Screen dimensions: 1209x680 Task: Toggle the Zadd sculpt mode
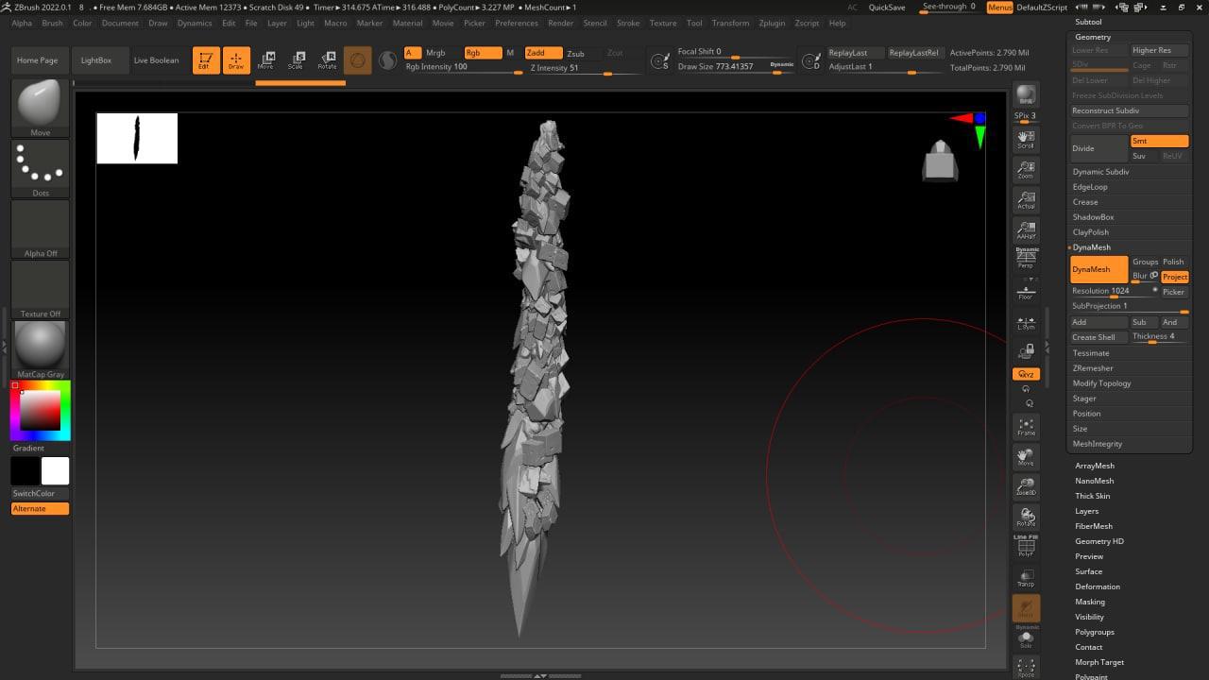pos(543,53)
